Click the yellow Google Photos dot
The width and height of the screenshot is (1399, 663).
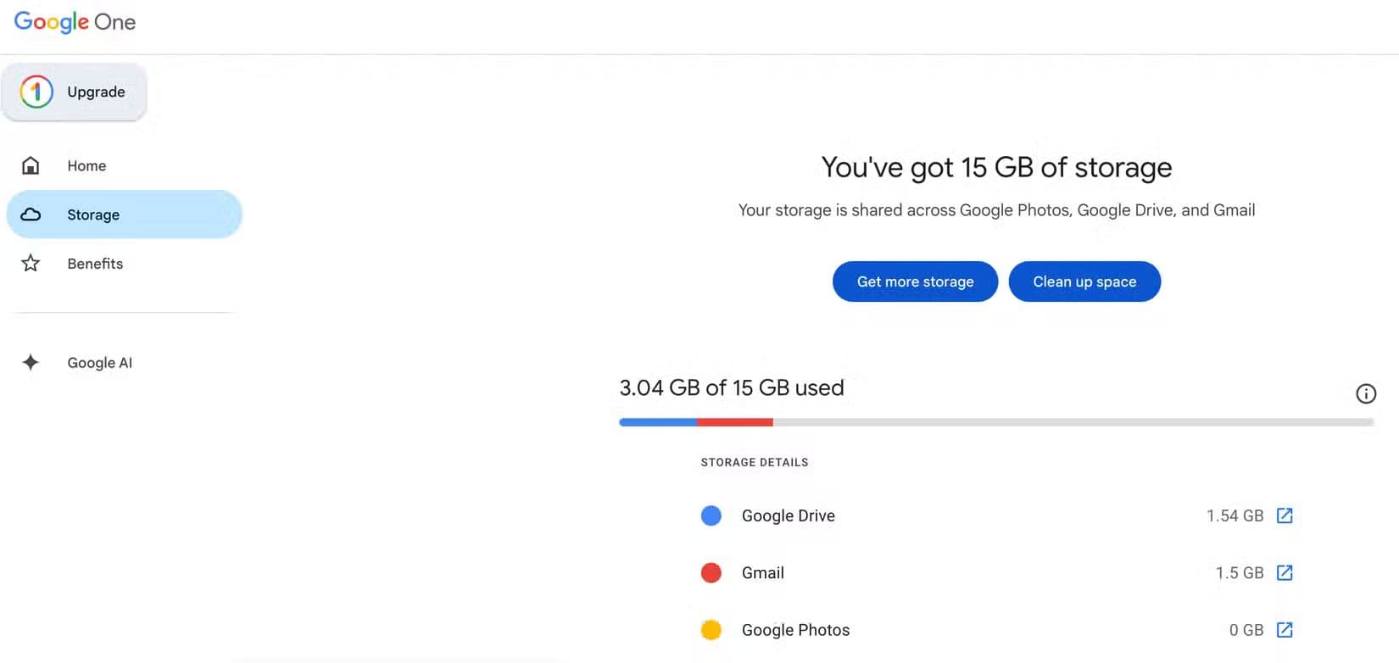click(x=711, y=630)
